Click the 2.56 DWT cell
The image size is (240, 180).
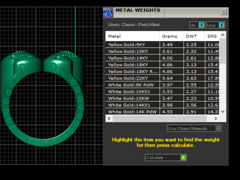[194, 105]
